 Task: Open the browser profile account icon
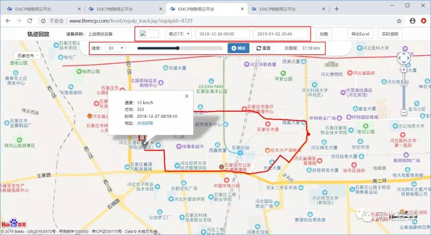412,21
